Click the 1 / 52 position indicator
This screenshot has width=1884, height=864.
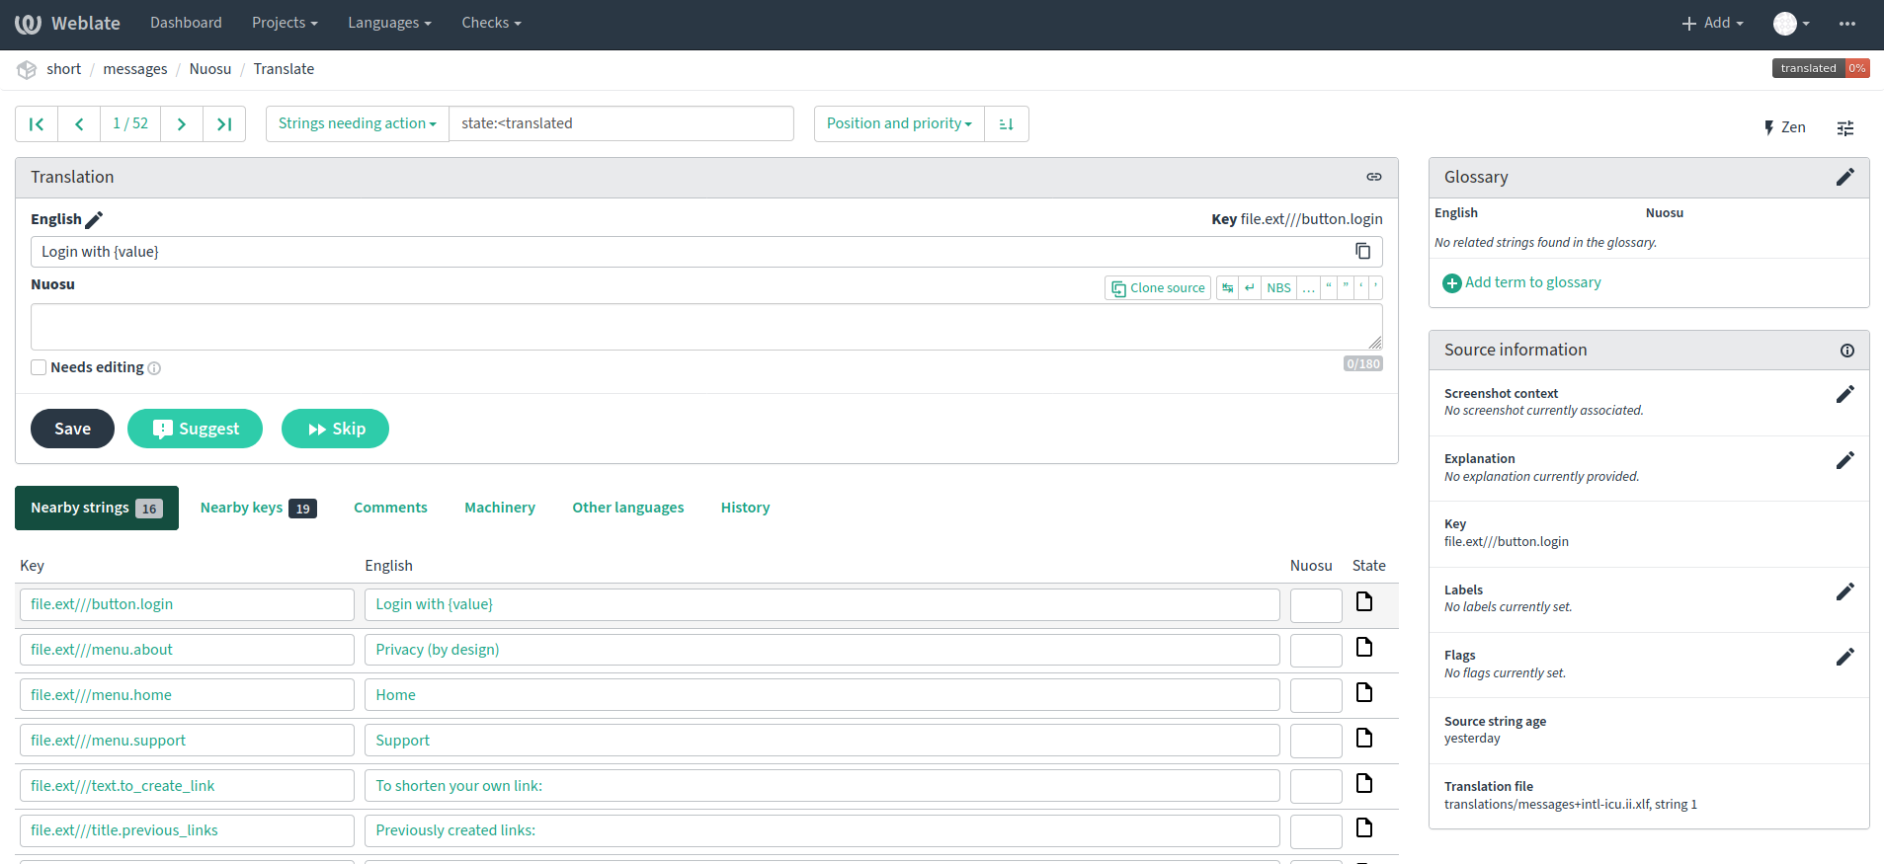point(130,123)
